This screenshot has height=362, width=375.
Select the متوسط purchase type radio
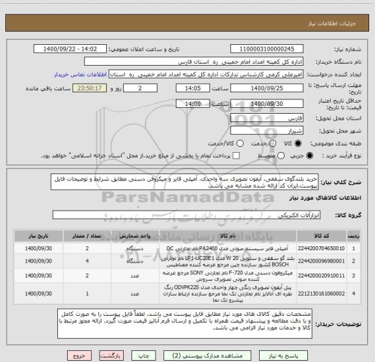point(281,156)
